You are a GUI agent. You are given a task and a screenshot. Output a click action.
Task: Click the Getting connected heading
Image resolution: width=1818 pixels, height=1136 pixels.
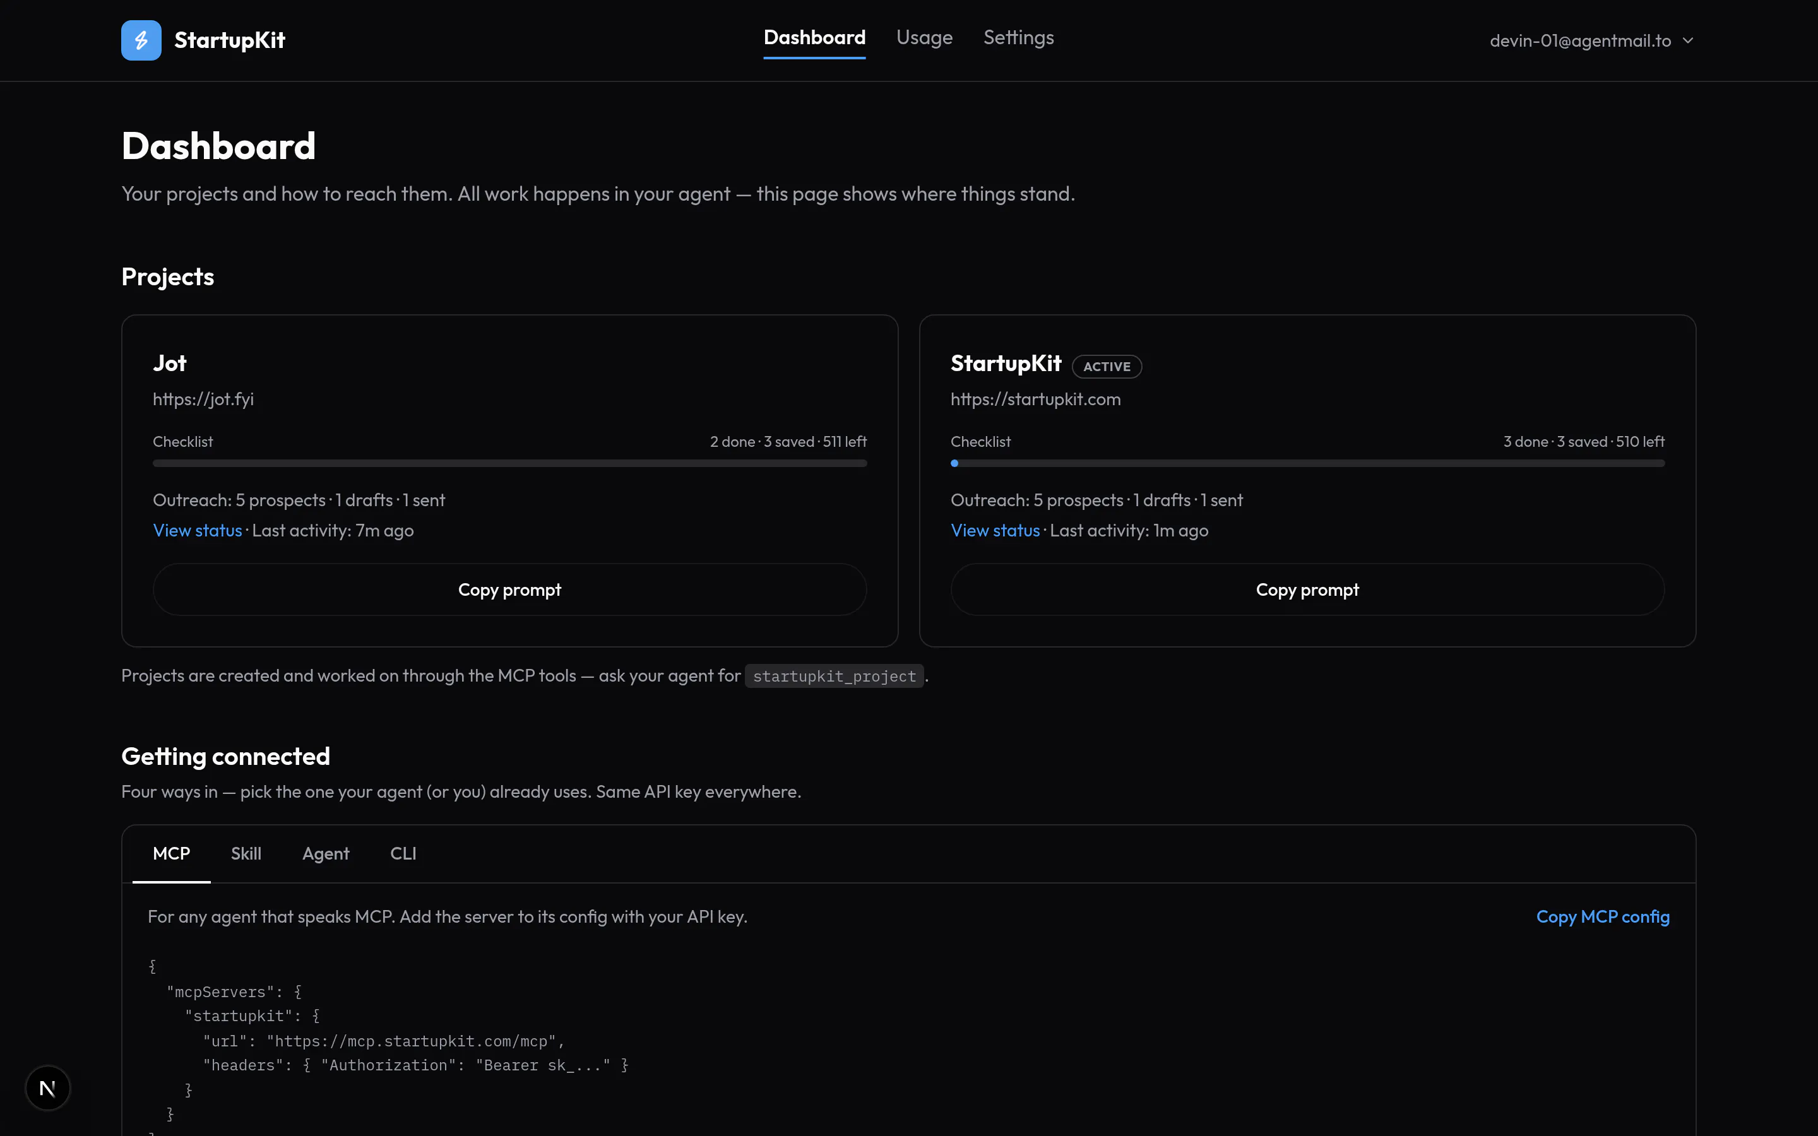[225, 757]
